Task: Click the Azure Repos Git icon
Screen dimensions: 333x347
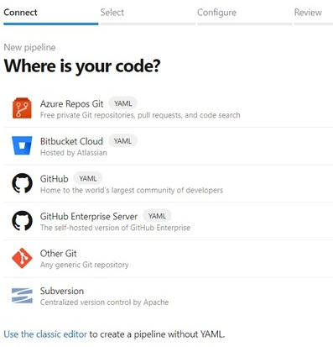Action: (22, 108)
